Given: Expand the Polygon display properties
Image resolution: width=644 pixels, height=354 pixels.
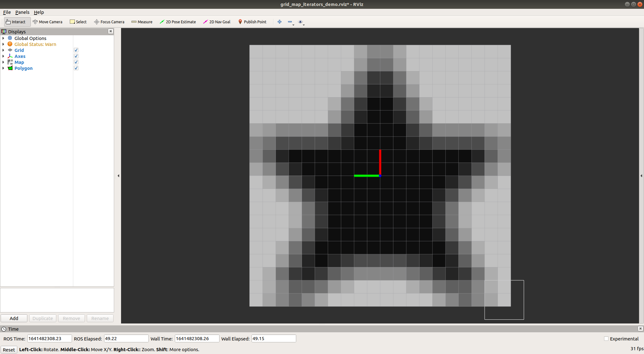Looking at the screenshot, I should pos(3,68).
